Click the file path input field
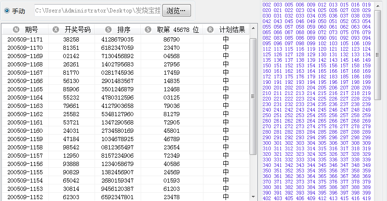 [98, 11]
